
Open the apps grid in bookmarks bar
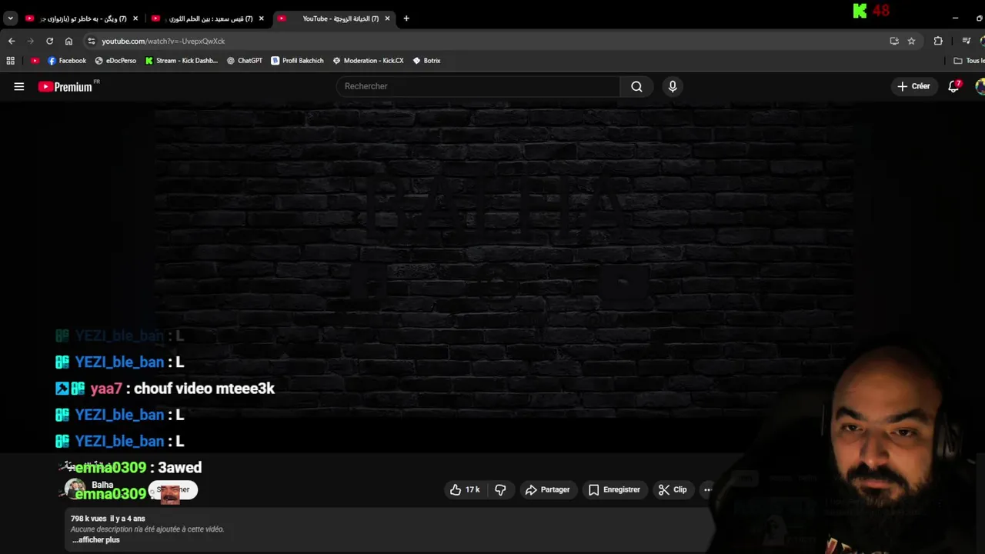pos(11,61)
